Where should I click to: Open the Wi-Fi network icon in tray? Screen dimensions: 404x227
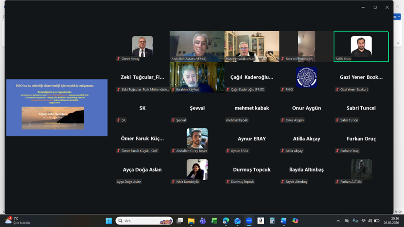click(x=363, y=221)
